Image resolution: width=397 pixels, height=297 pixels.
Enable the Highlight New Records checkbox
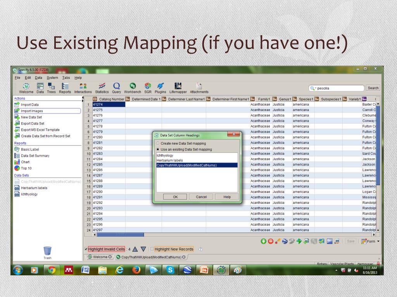click(152, 249)
